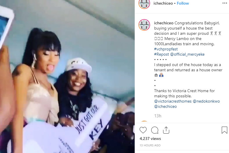Share the post using the share icon
Screen dimensions: 229x153
click(166, 130)
